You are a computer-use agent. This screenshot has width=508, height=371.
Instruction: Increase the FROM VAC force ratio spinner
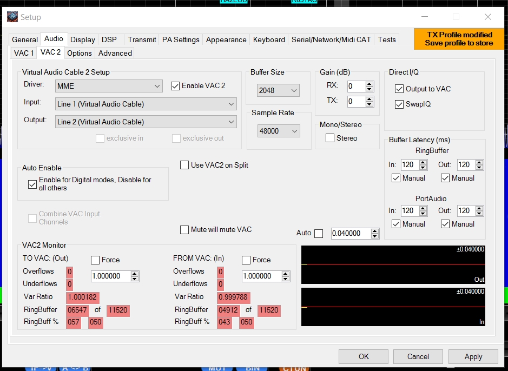coord(286,274)
